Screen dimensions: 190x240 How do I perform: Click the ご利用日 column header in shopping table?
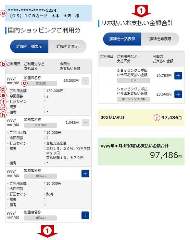[x=13, y=64]
